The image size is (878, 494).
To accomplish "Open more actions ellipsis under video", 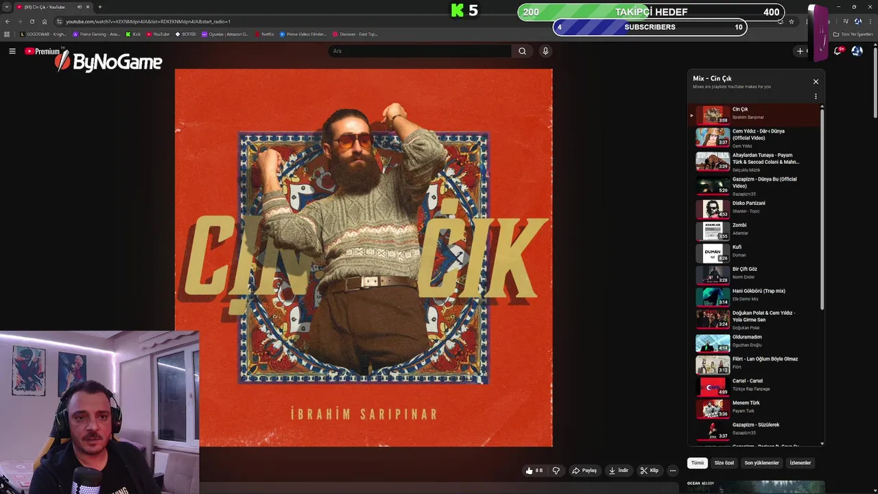I will coord(673,471).
